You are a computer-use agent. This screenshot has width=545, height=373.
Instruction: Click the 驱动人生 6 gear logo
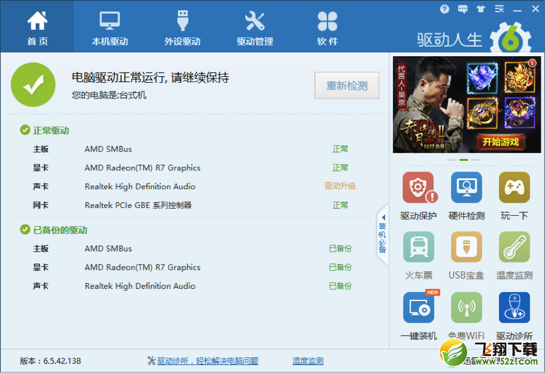[510, 39]
